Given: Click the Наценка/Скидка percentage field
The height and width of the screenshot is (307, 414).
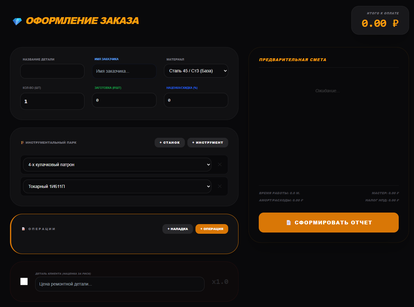Looking at the screenshot, I should click(196, 100).
